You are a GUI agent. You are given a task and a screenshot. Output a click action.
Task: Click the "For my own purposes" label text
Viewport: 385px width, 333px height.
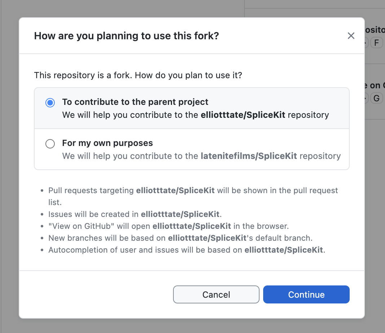click(107, 143)
